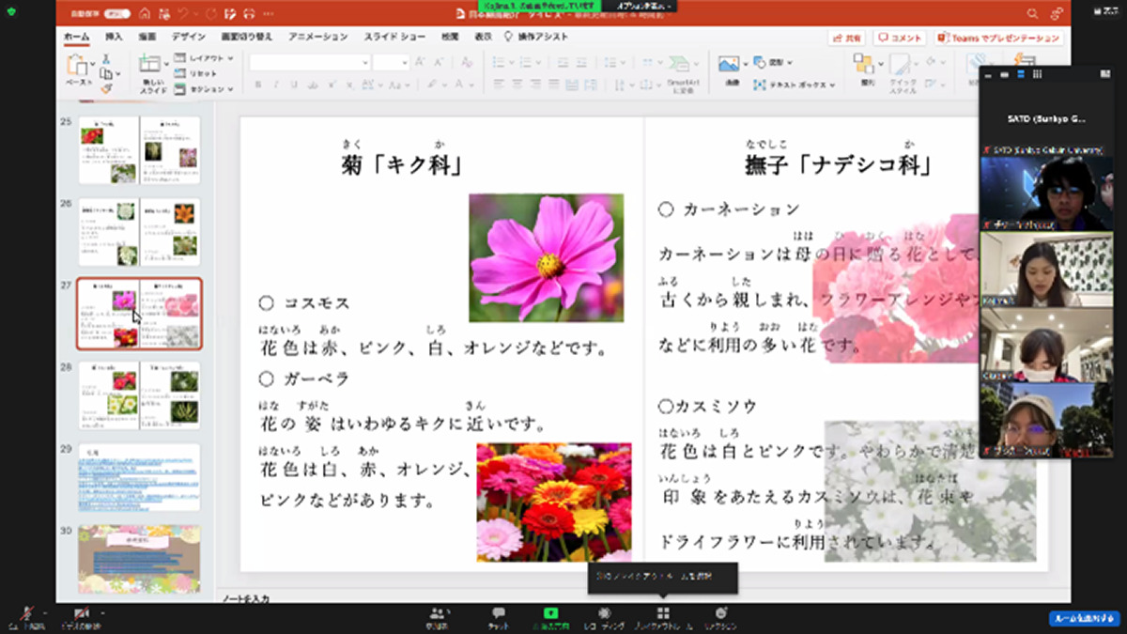Toggle the AutoSave switch in title bar
This screenshot has height=634, width=1127.
coord(116,14)
